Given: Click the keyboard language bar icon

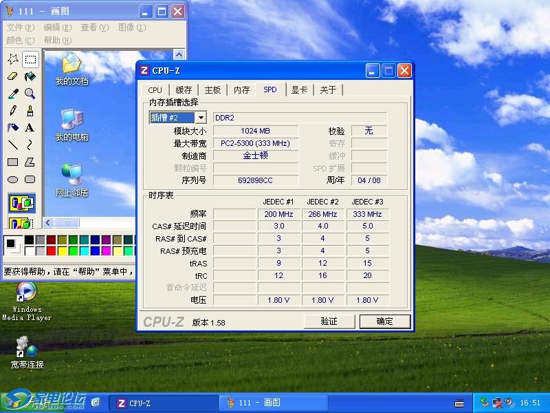Looking at the screenshot, I should click(459, 403).
